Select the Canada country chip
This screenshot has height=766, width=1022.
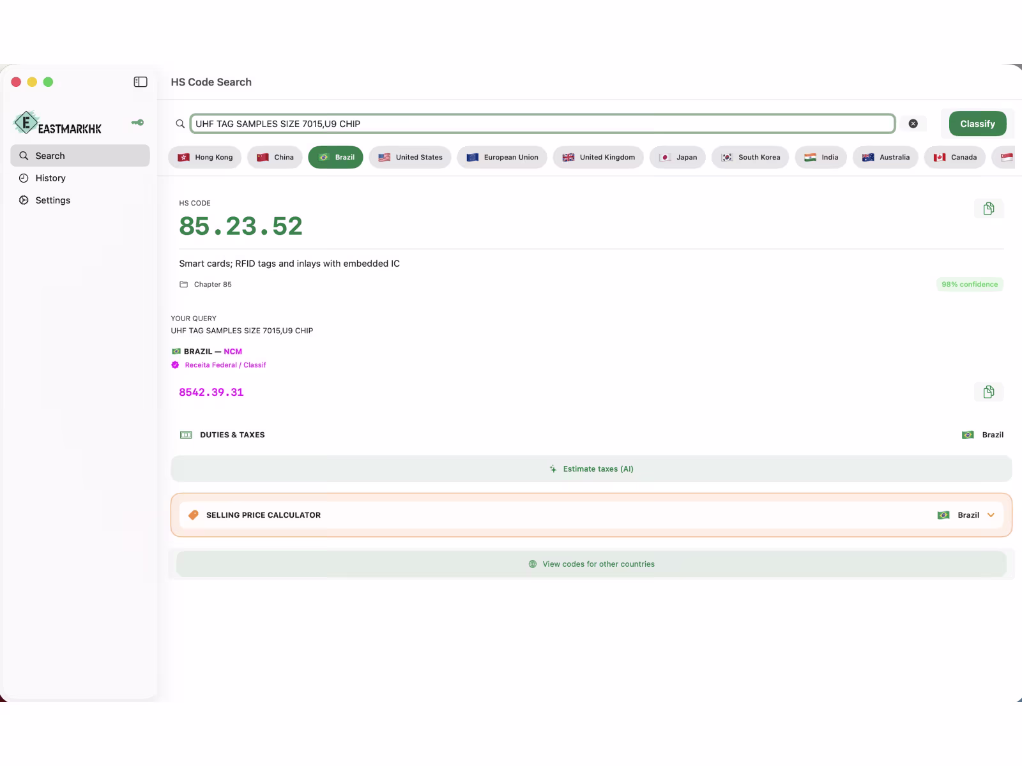point(955,158)
